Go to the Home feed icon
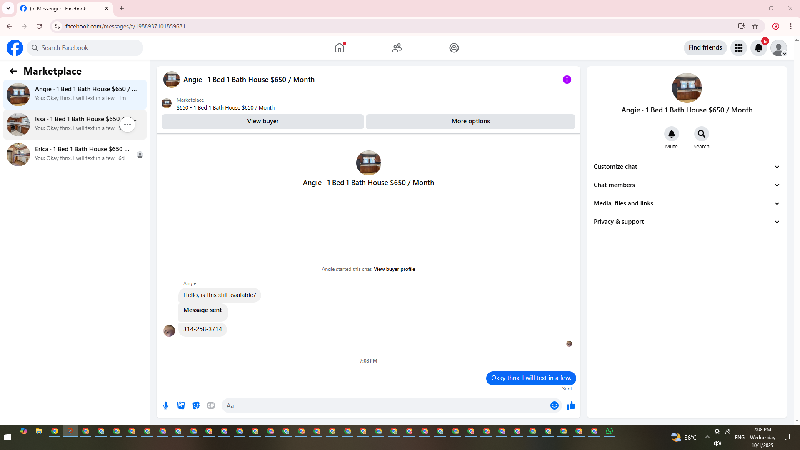 (x=340, y=48)
